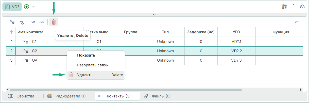Toggle sort arrow in number column header
The image size is (309, 103).
[x=11, y=32]
